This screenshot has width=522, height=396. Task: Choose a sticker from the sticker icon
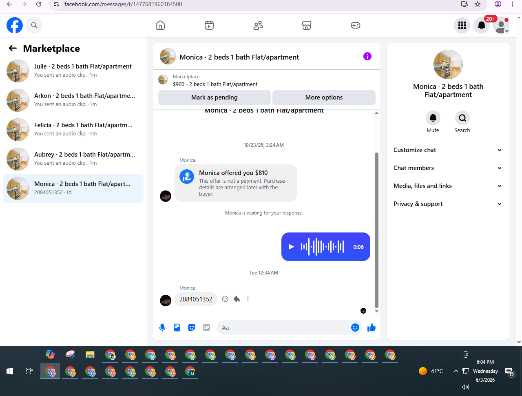pos(192,327)
